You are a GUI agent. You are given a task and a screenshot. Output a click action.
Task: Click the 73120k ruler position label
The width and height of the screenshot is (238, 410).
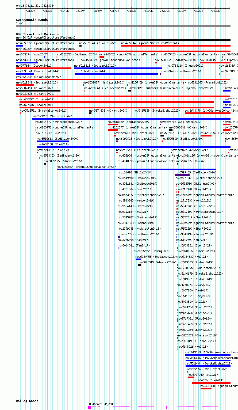coord(30,11)
